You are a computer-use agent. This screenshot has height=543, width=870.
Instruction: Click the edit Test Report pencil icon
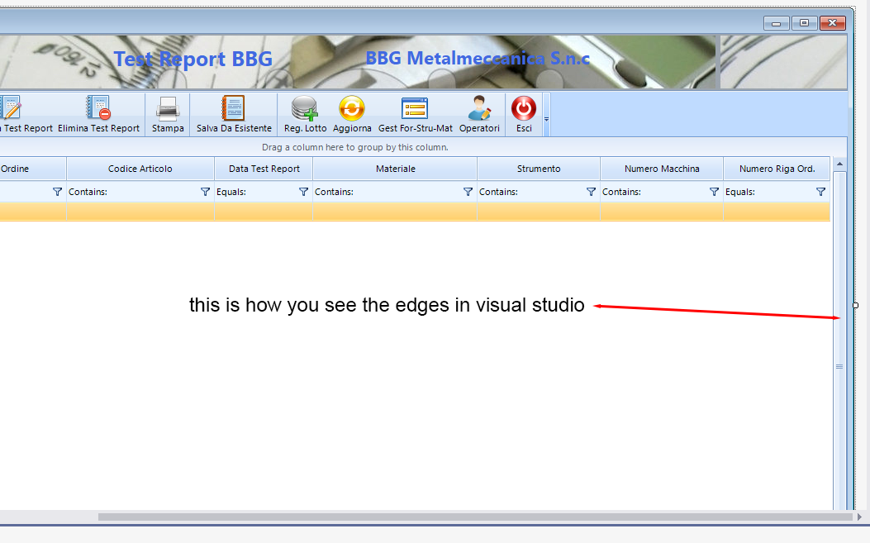(10, 107)
